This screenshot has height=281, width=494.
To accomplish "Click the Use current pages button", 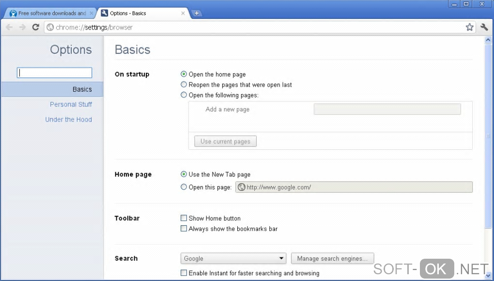I will 225,141.
